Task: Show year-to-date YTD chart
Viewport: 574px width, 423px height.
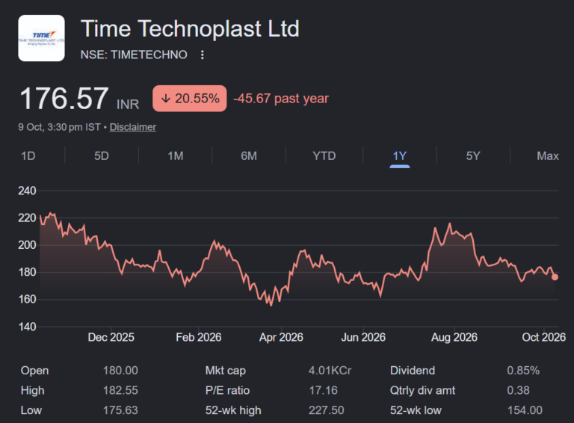Action: pos(324,156)
